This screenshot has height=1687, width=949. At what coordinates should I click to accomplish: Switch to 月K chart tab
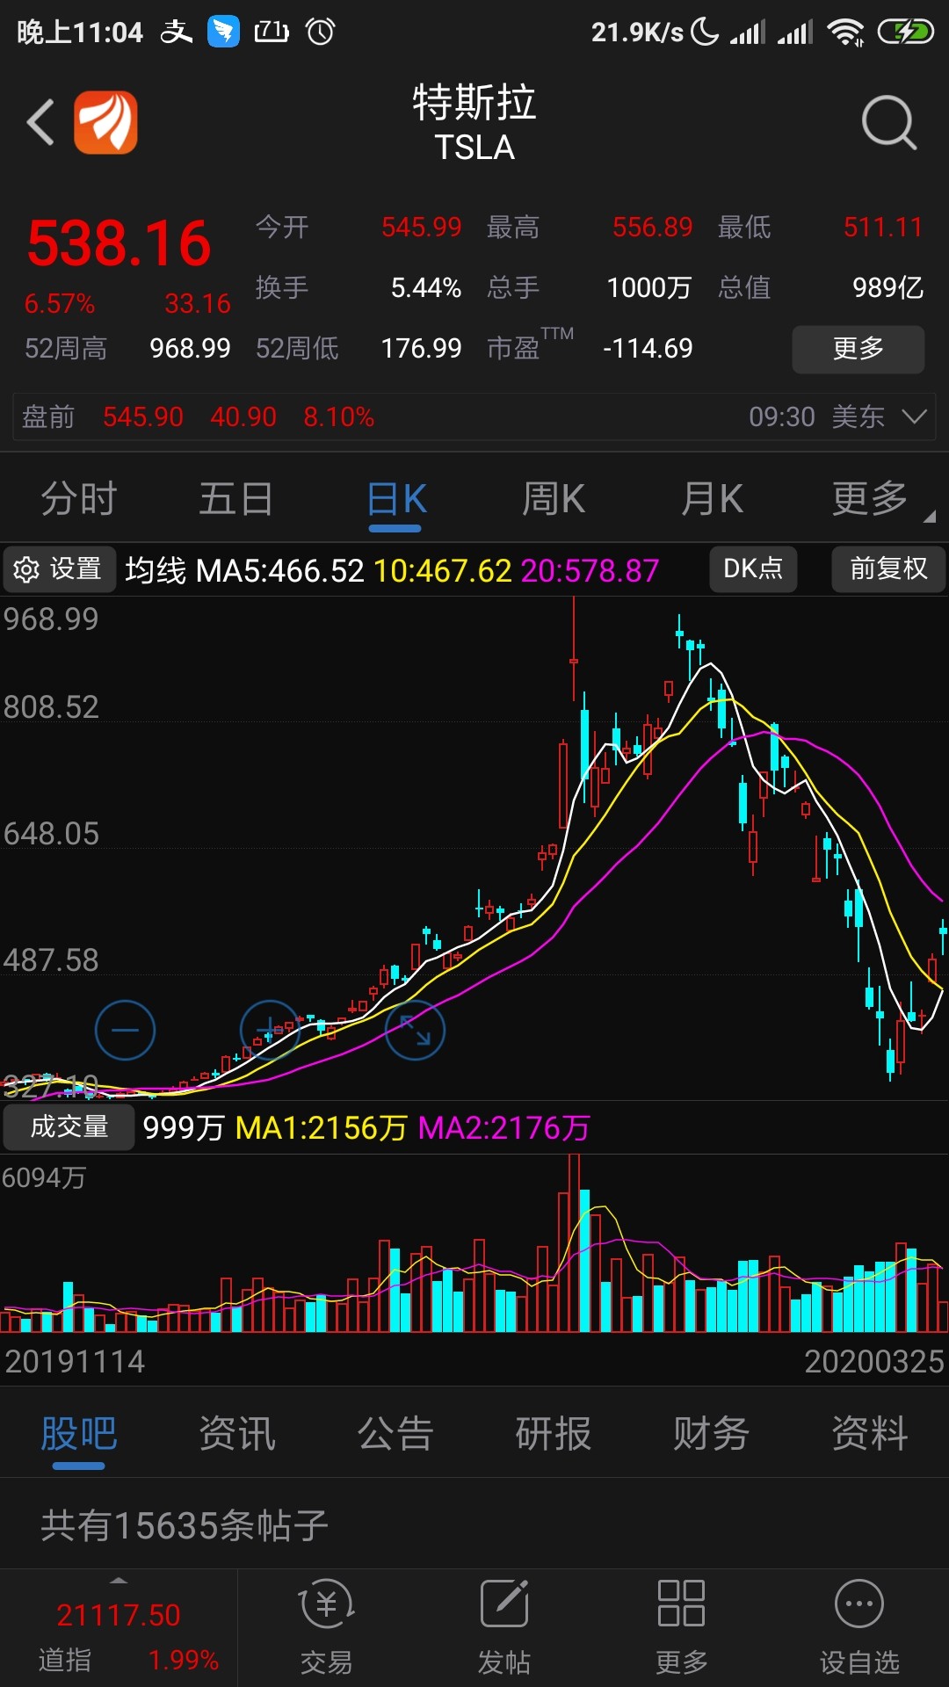712,499
